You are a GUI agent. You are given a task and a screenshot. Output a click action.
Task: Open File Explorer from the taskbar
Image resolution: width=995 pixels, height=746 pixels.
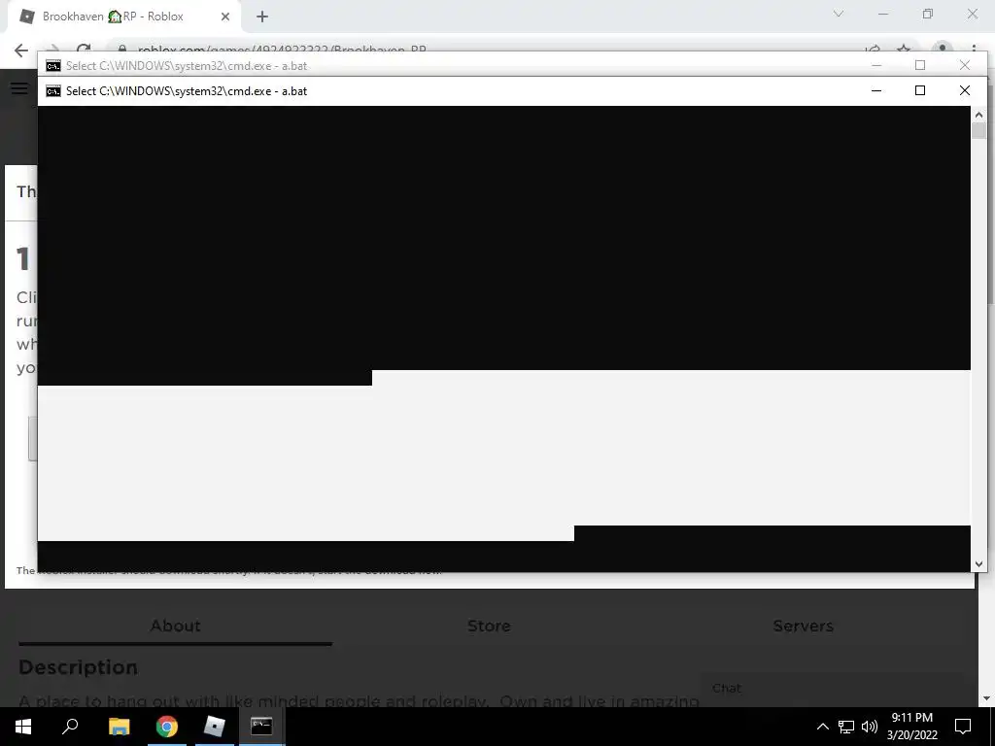[x=119, y=727]
